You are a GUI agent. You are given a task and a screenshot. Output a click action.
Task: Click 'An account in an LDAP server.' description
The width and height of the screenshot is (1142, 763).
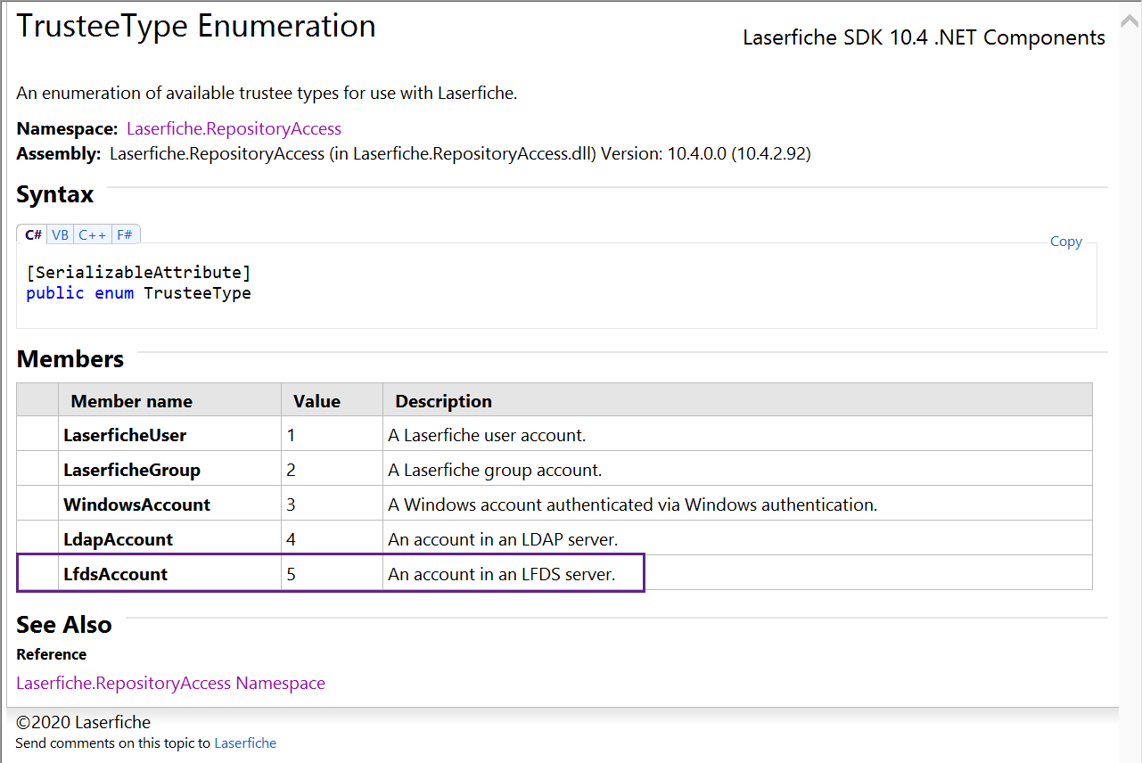click(x=503, y=539)
